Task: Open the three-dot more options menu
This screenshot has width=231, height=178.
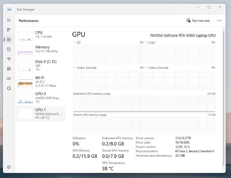Action: pyautogui.click(x=219, y=21)
